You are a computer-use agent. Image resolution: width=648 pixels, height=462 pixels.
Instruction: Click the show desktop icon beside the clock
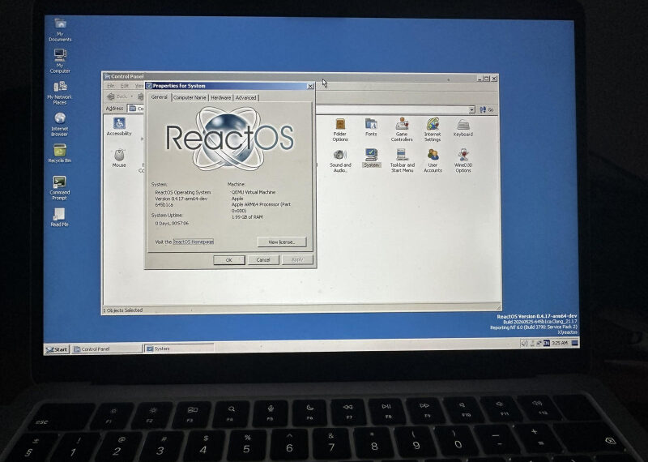coord(574,343)
